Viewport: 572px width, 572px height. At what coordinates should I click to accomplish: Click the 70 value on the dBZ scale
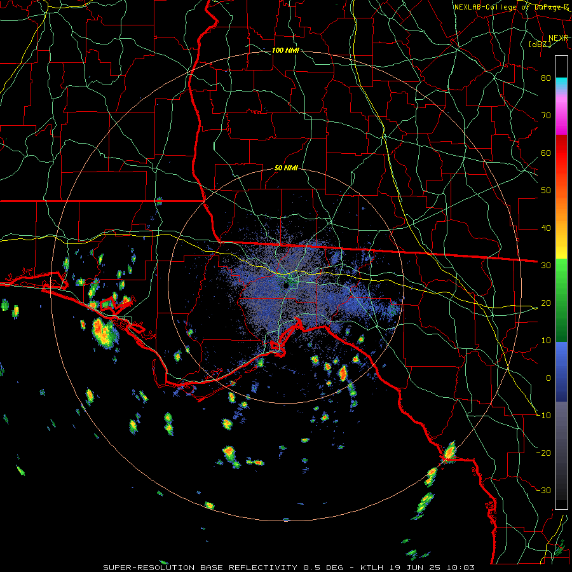[546, 115]
